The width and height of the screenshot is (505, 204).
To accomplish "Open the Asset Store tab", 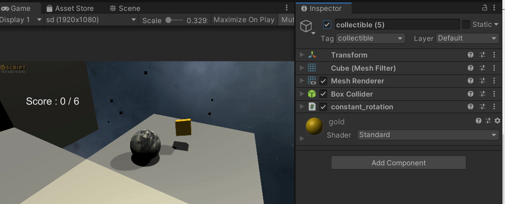I will (x=70, y=8).
